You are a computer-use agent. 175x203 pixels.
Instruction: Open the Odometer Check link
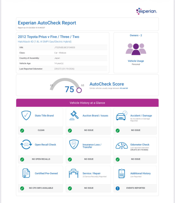[x=140, y=145]
